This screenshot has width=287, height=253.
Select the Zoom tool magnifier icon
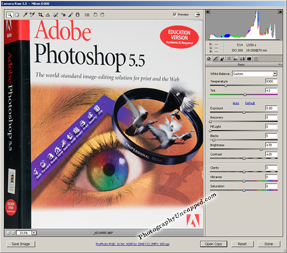pos(10,15)
